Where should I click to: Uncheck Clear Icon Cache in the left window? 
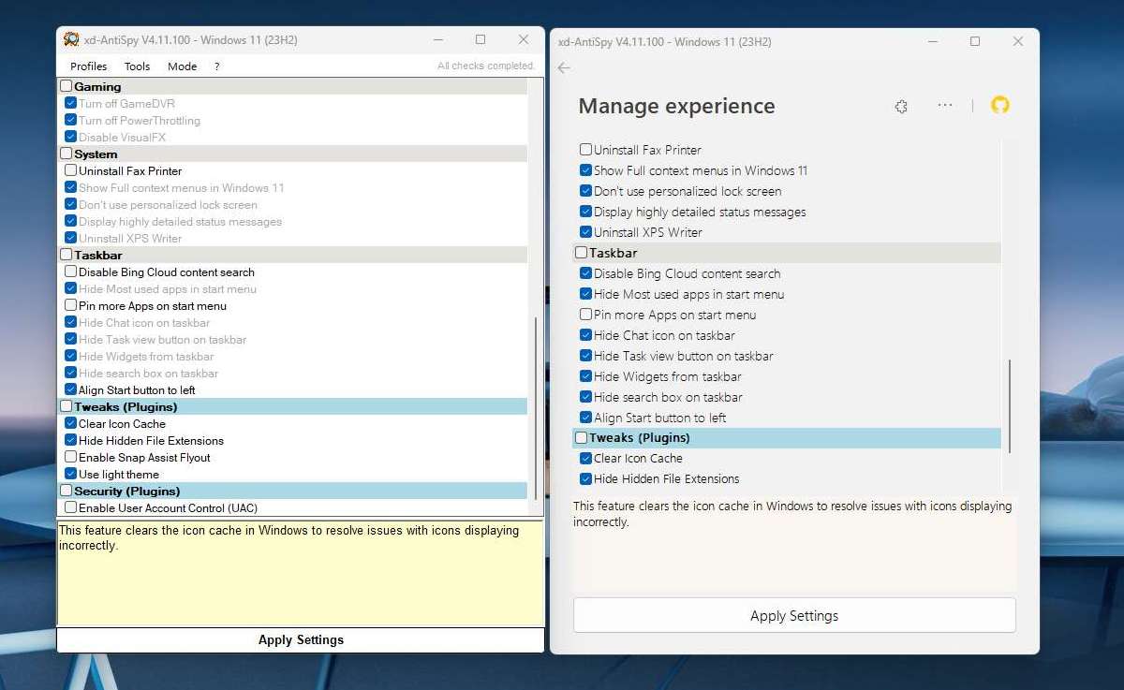[71, 423]
